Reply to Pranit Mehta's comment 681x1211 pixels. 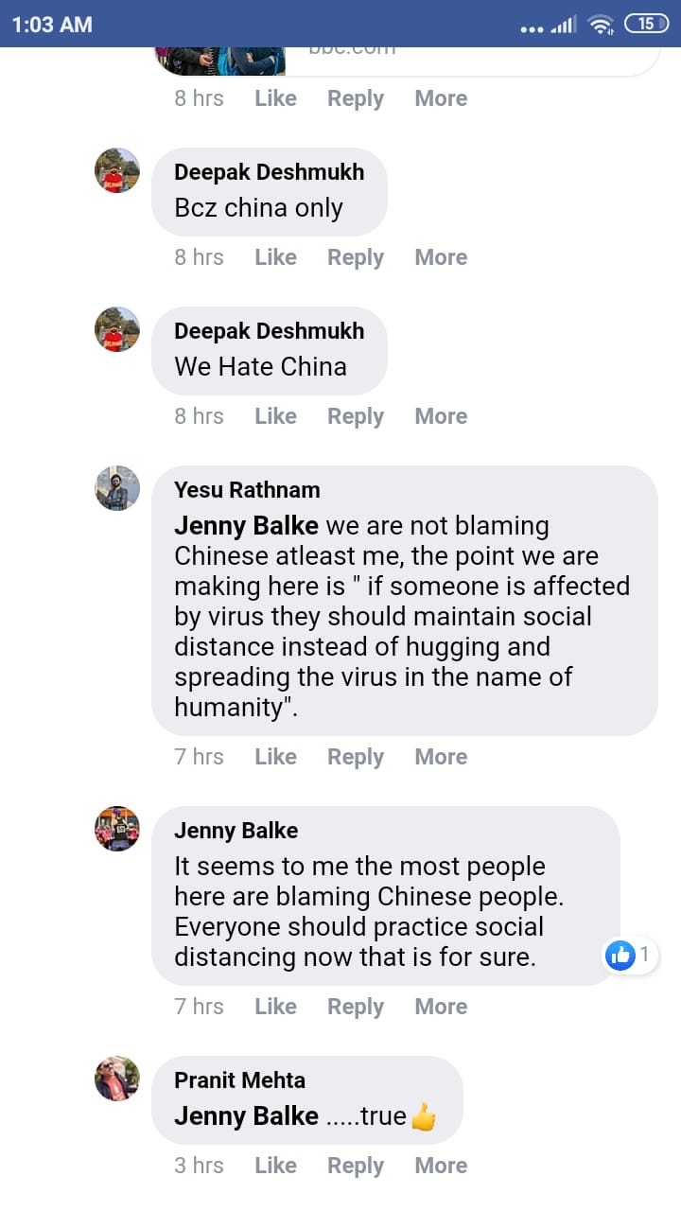[x=356, y=1166]
